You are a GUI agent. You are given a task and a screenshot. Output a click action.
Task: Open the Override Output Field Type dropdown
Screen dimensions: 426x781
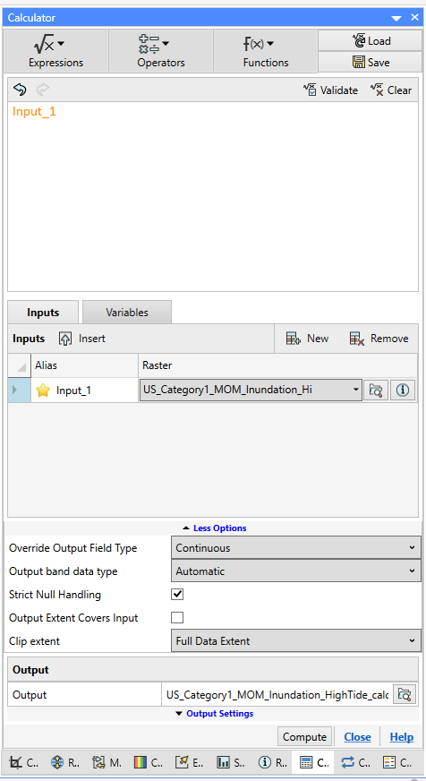tap(296, 548)
